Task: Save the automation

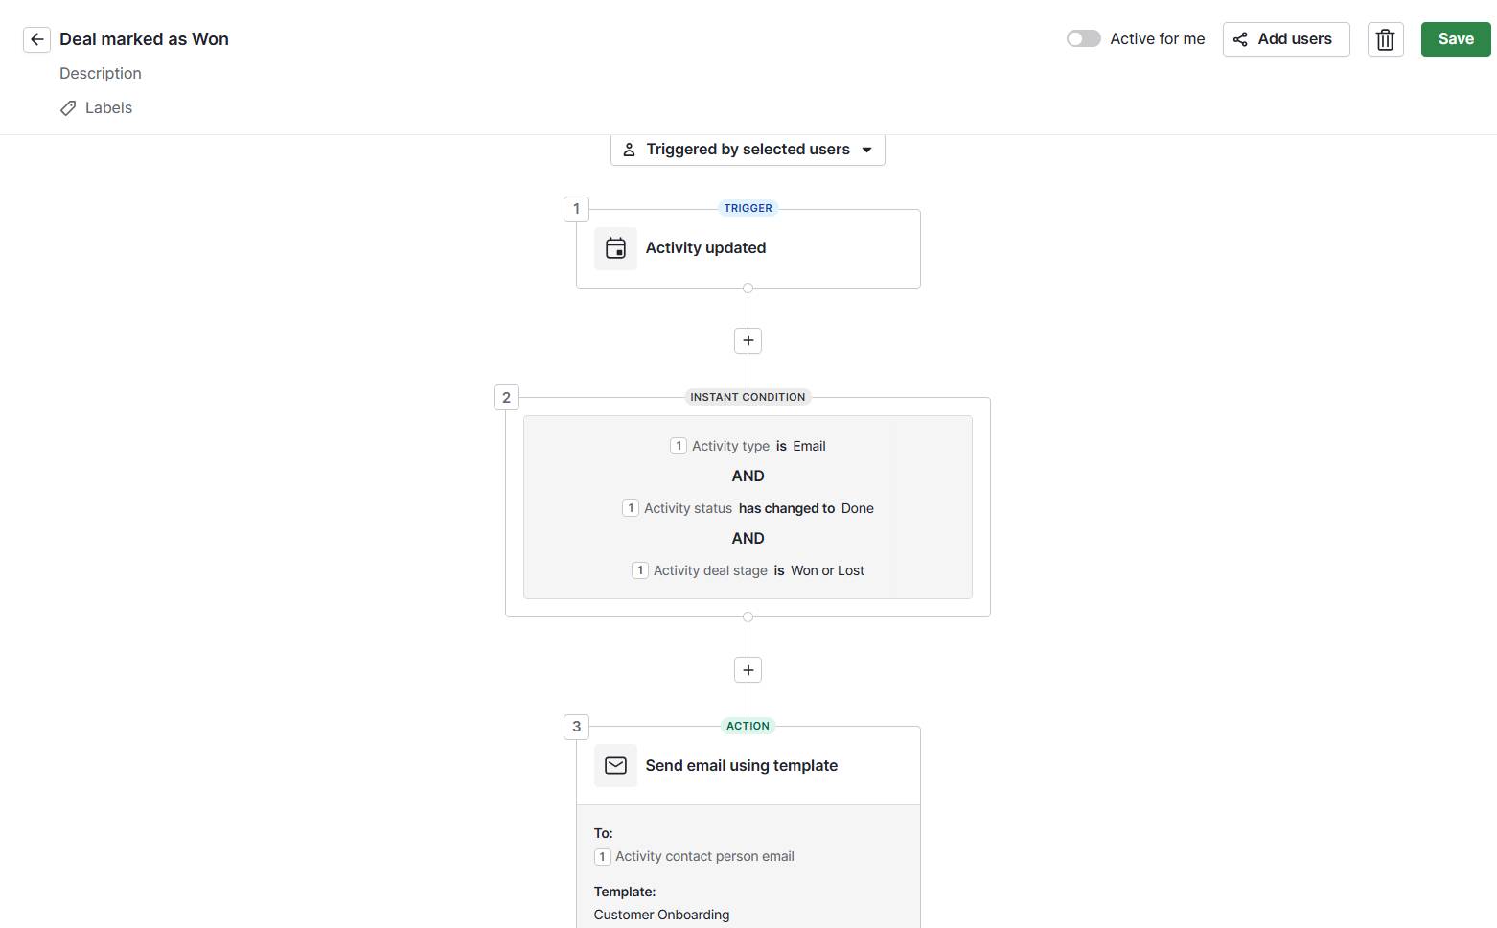Action: pyautogui.click(x=1455, y=39)
